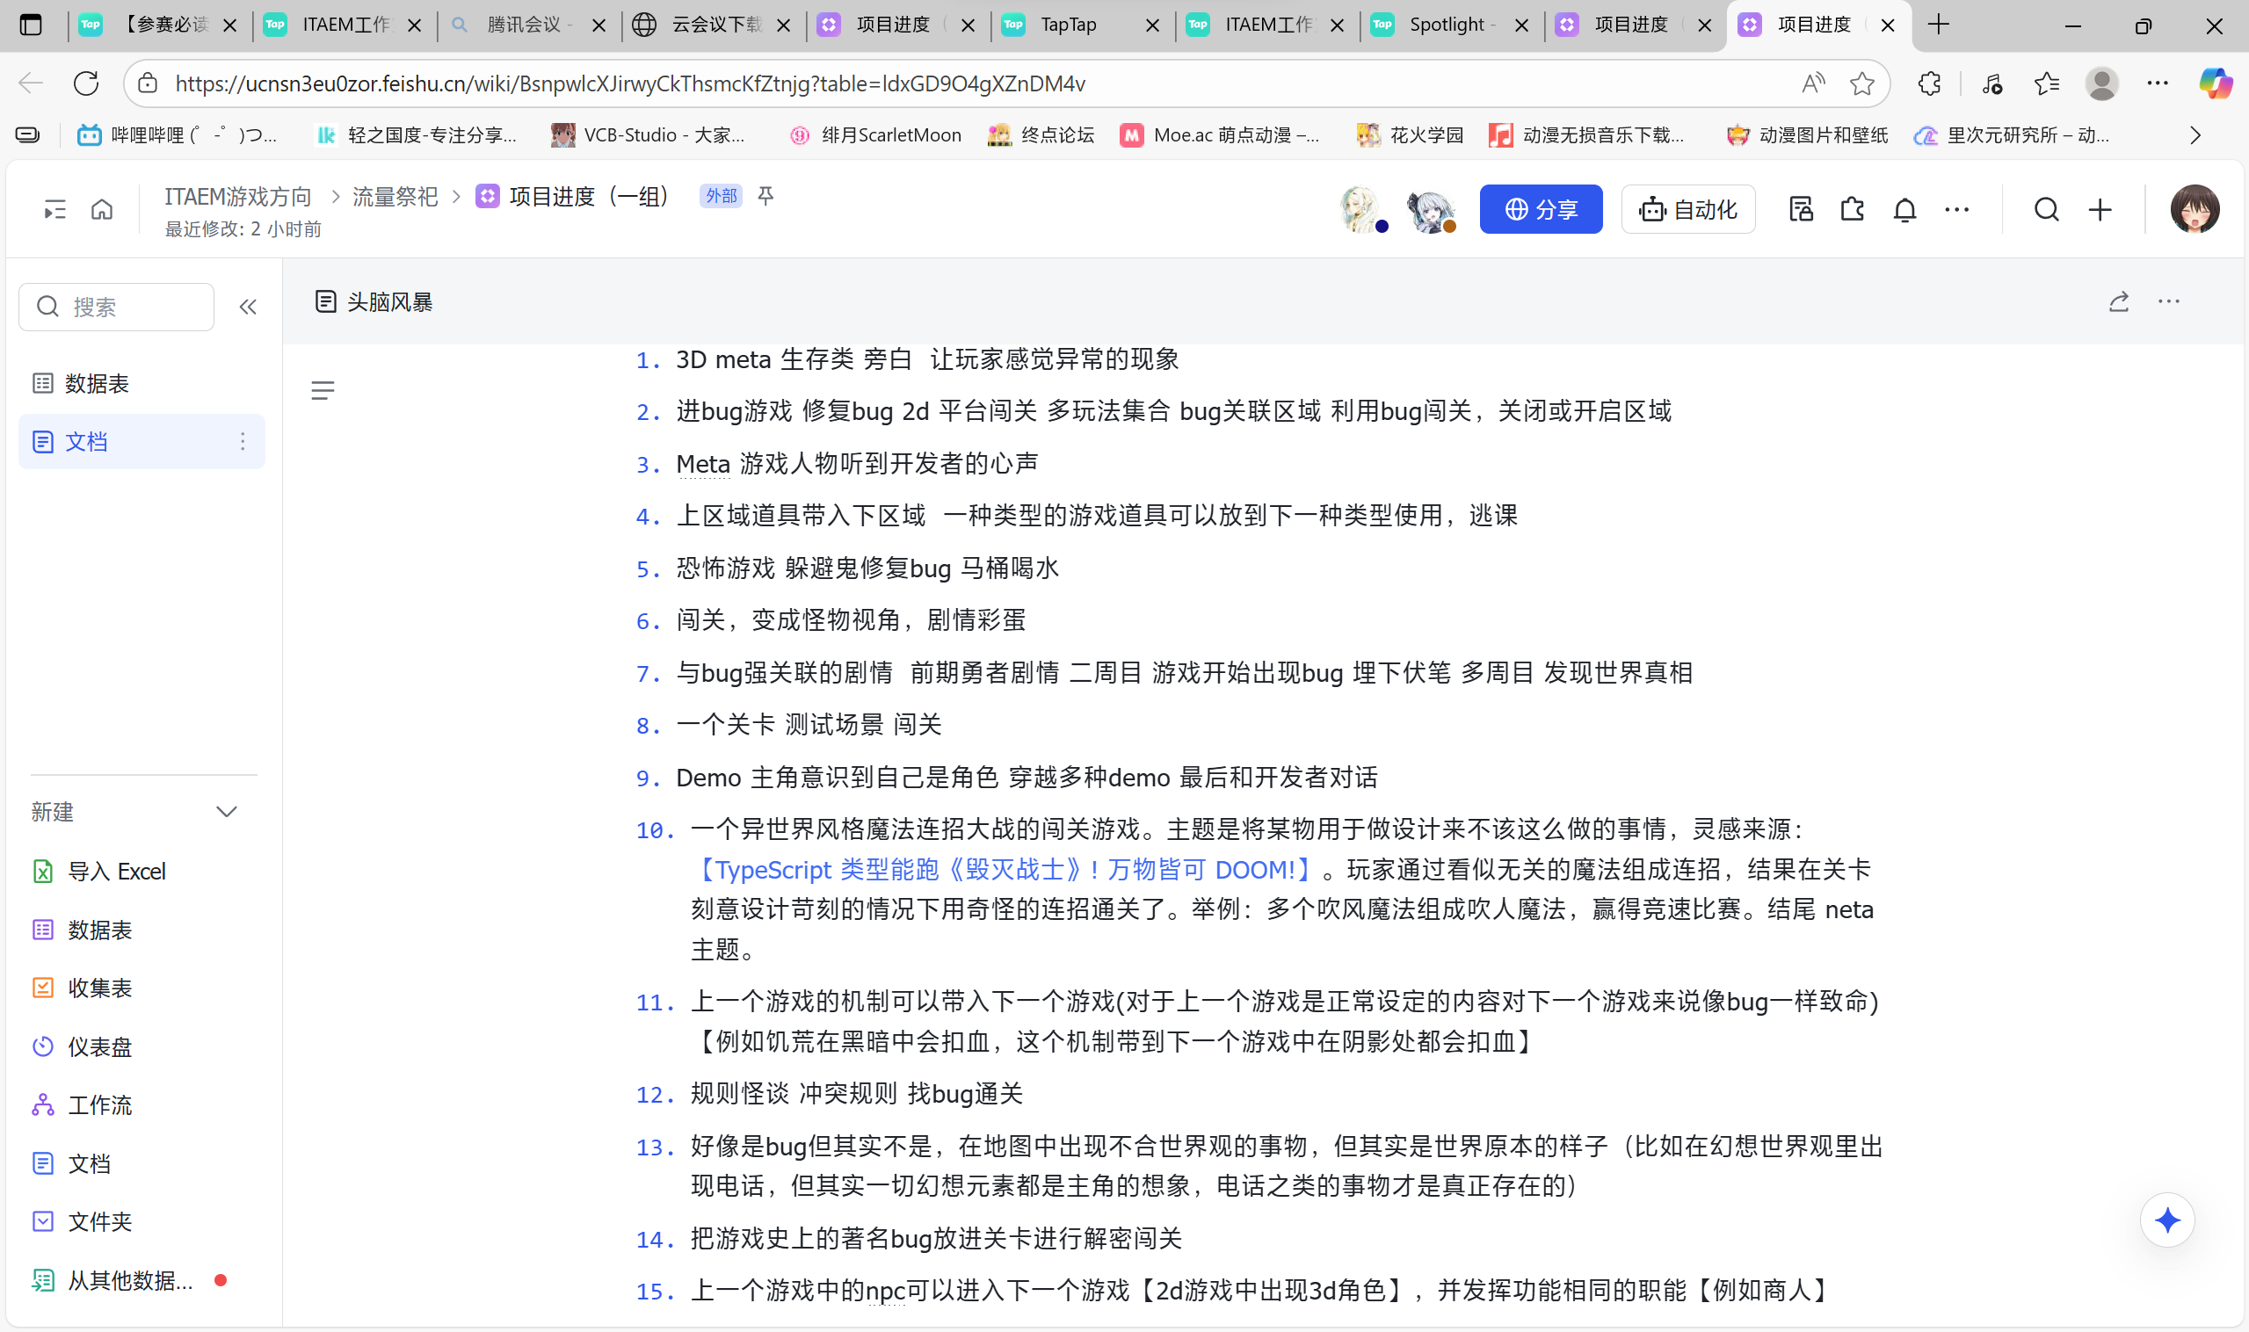Screen dimensions: 2249x1332
Task: Favorite this page with the star icon
Action: 1861,83
